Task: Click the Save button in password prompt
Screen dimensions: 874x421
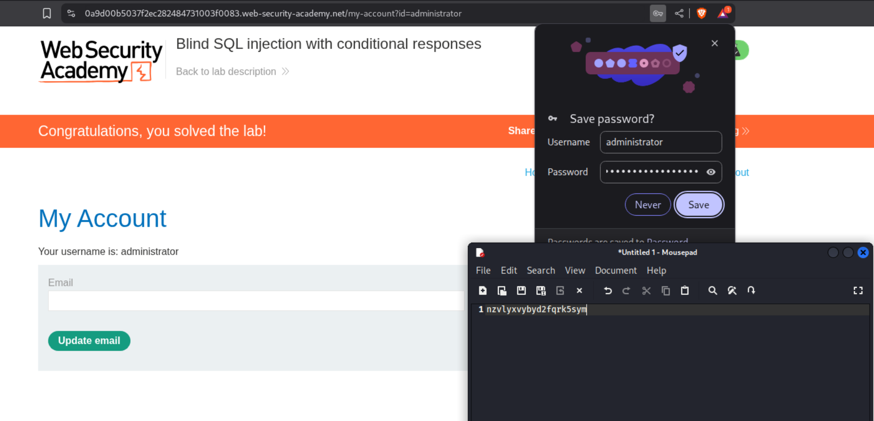Action: point(698,205)
